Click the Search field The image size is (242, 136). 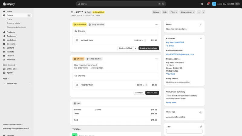[x=121, y=4]
